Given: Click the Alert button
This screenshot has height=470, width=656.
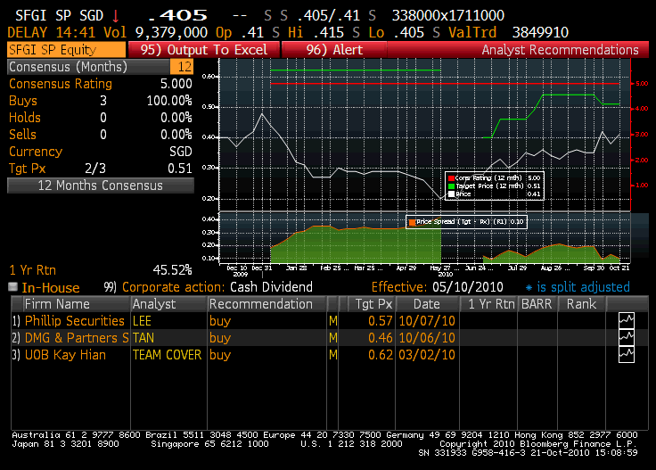Looking at the screenshot, I should tap(334, 50).
